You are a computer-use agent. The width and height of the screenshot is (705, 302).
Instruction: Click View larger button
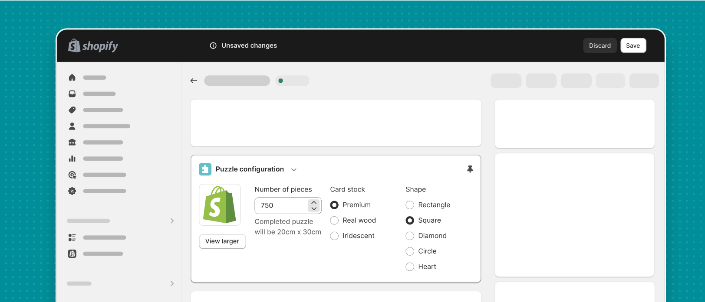click(x=222, y=241)
